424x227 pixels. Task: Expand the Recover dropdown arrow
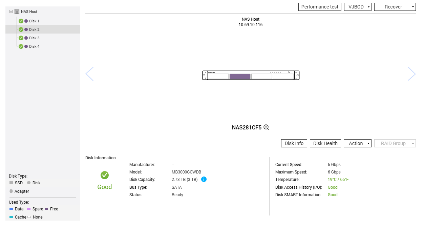tap(412, 6)
